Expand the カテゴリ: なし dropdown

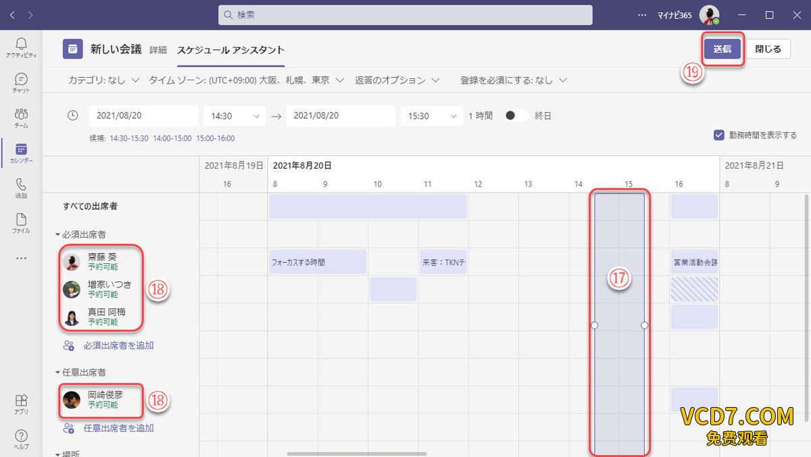[103, 80]
